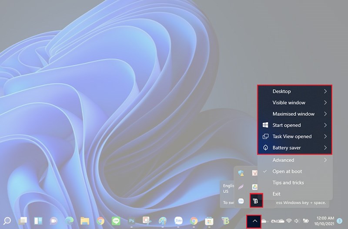
Task: Open Task View from the taskbar
Action: tap(23, 221)
